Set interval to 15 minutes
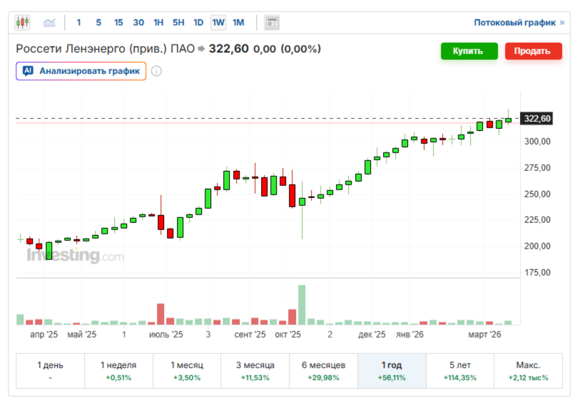The width and height of the screenshot is (577, 401). point(118,23)
